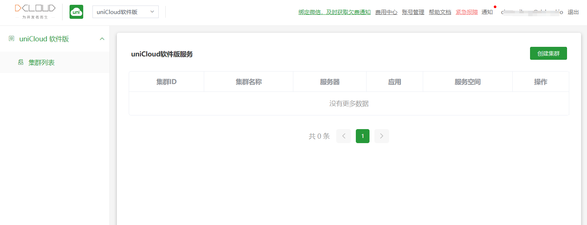Go to the previous page arrow
Screen dimensions: 587x225
pos(344,136)
